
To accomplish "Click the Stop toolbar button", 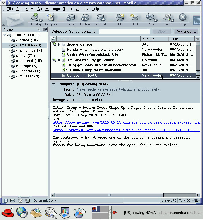I will tap(183, 20).
